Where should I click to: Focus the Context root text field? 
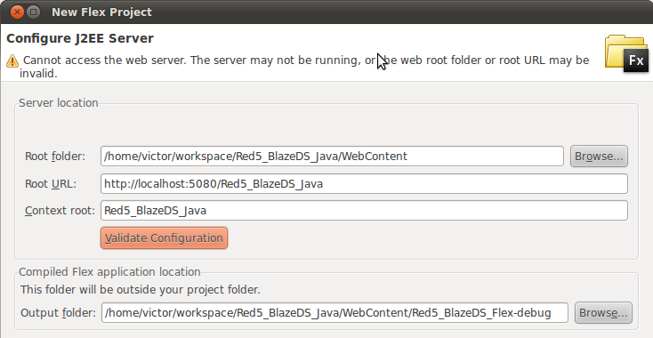pyautogui.click(x=364, y=211)
